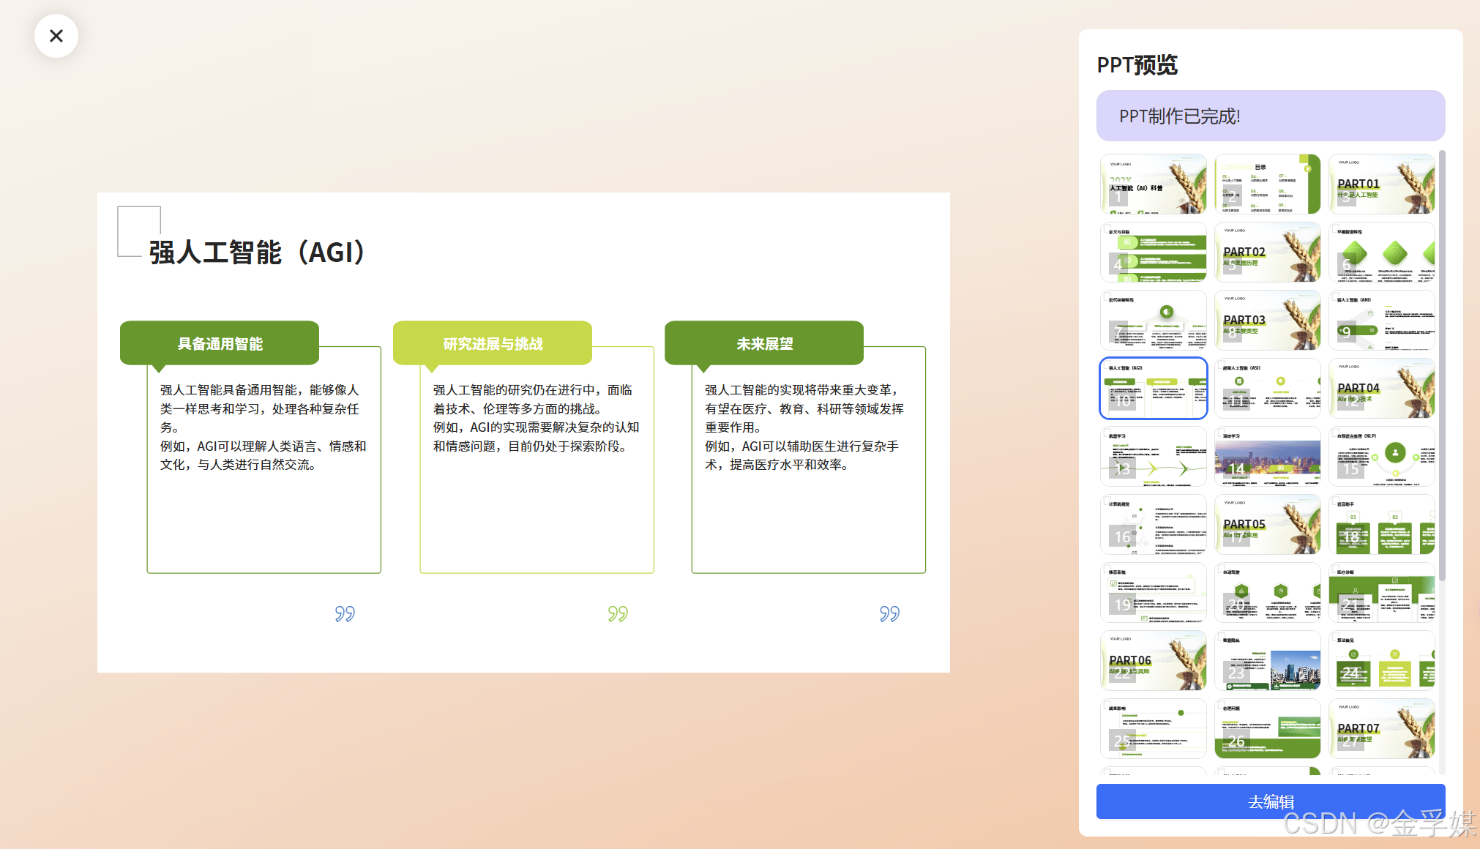
Task: Select PART04 slide 12 thumbnail
Action: coord(1381,389)
